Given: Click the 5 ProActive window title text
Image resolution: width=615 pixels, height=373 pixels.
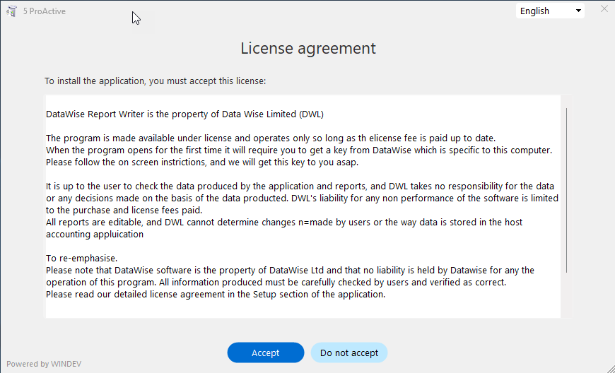Looking at the screenshot, I should 45,11.
